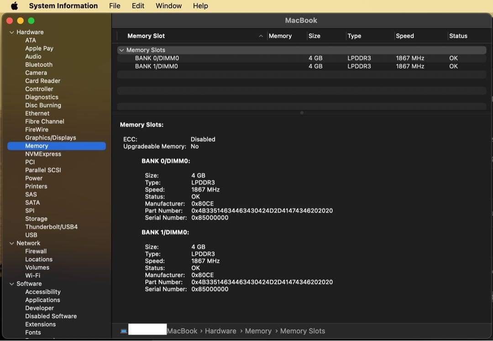The height and width of the screenshot is (341, 493).
Task: Sort by the Speed column header
Action: pyautogui.click(x=405, y=36)
